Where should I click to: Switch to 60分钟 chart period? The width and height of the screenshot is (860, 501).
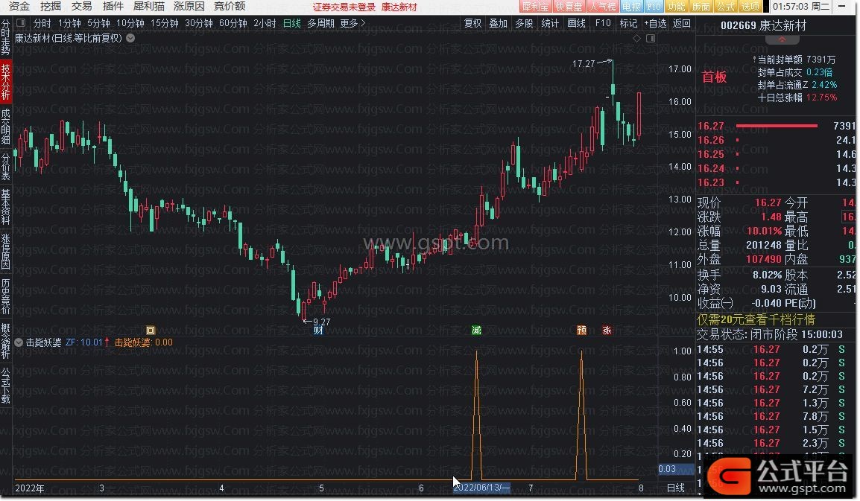pos(233,23)
